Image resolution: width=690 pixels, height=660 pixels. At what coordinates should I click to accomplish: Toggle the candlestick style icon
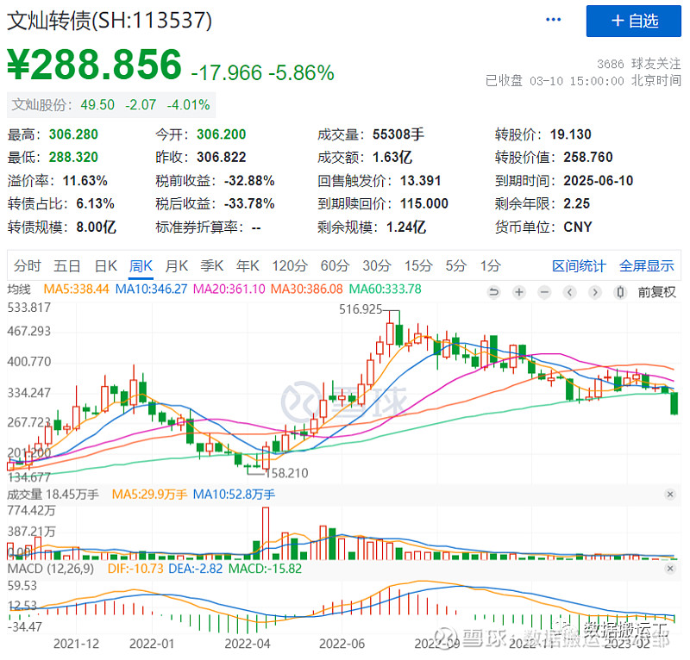(x=620, y=292)
